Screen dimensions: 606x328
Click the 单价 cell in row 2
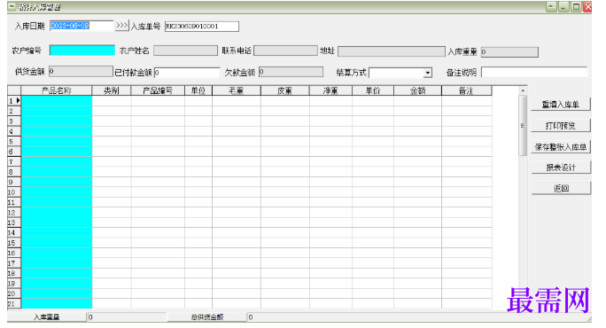pos(373,111)
